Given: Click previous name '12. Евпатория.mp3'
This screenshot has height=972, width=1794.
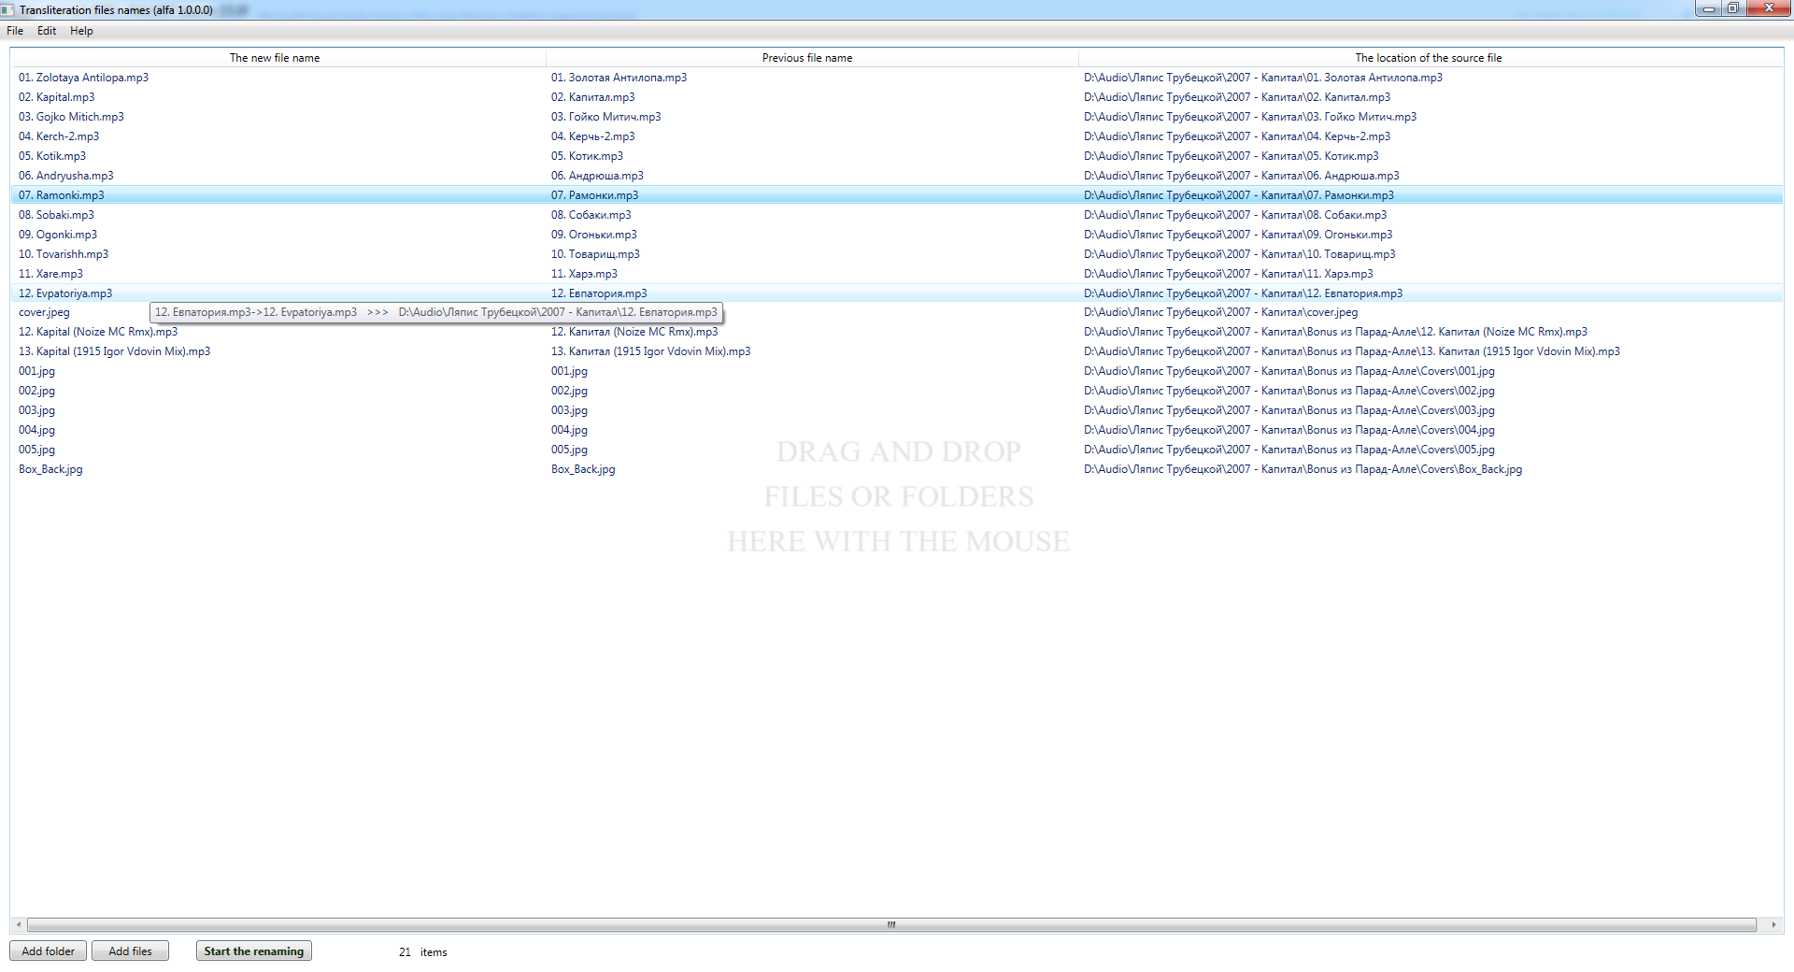Looking at the screenshot, I should 599,293.
